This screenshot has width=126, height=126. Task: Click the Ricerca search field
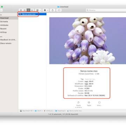pyautogui.click(x=106, y=10)
